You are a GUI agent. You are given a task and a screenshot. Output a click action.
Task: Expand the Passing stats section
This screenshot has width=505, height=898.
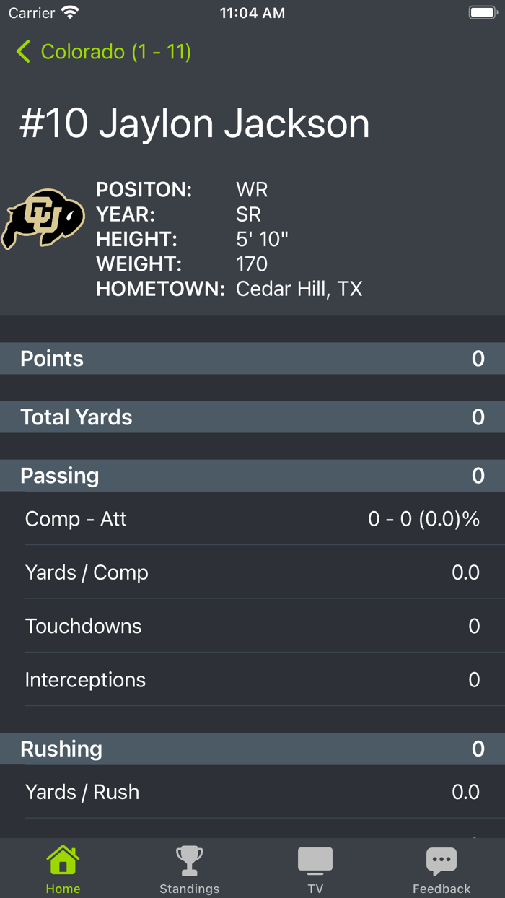pyautogui.click(x=252, y=475)
